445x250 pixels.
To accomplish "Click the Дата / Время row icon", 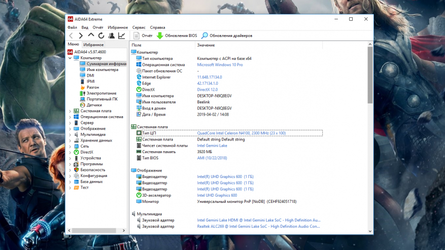I will tap(139, 115).
